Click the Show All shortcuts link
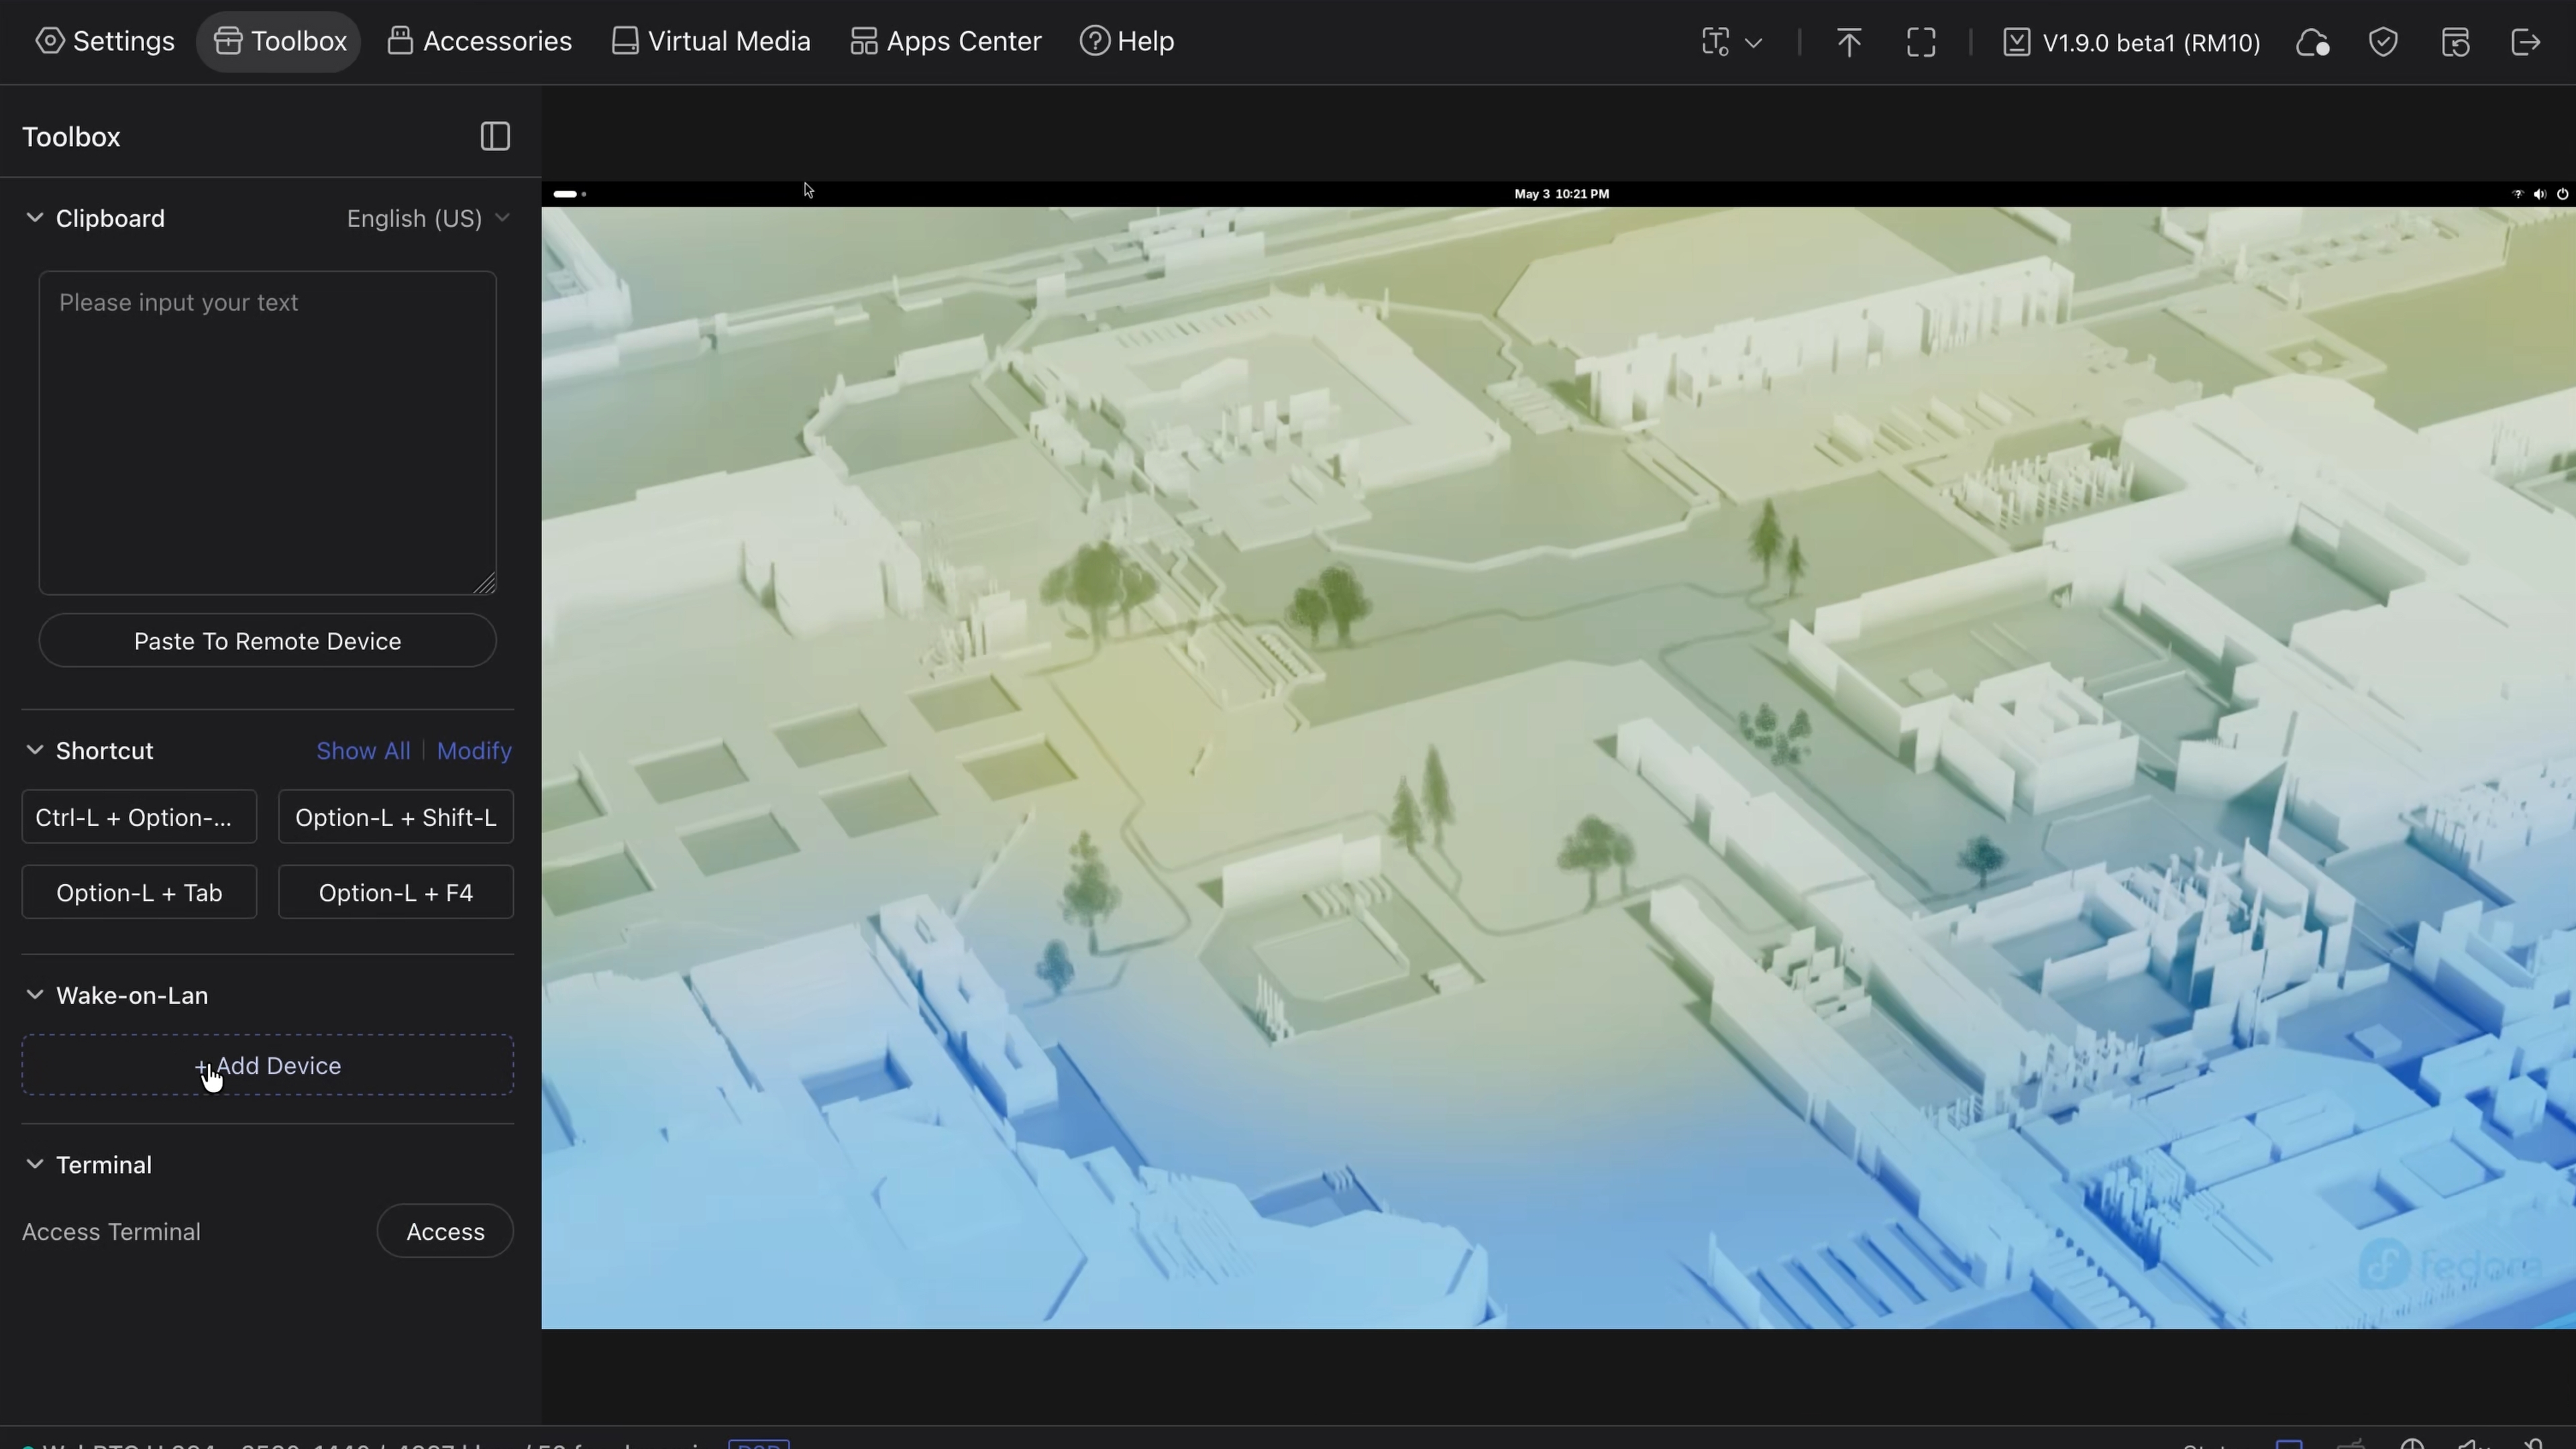Viewport: 2576px width, 1449px height. point(363,750)
